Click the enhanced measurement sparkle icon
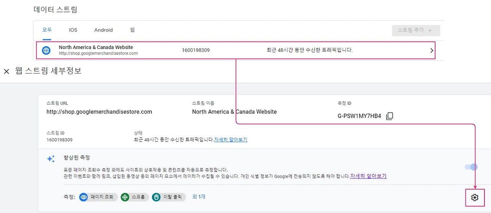 coord(51,159)
